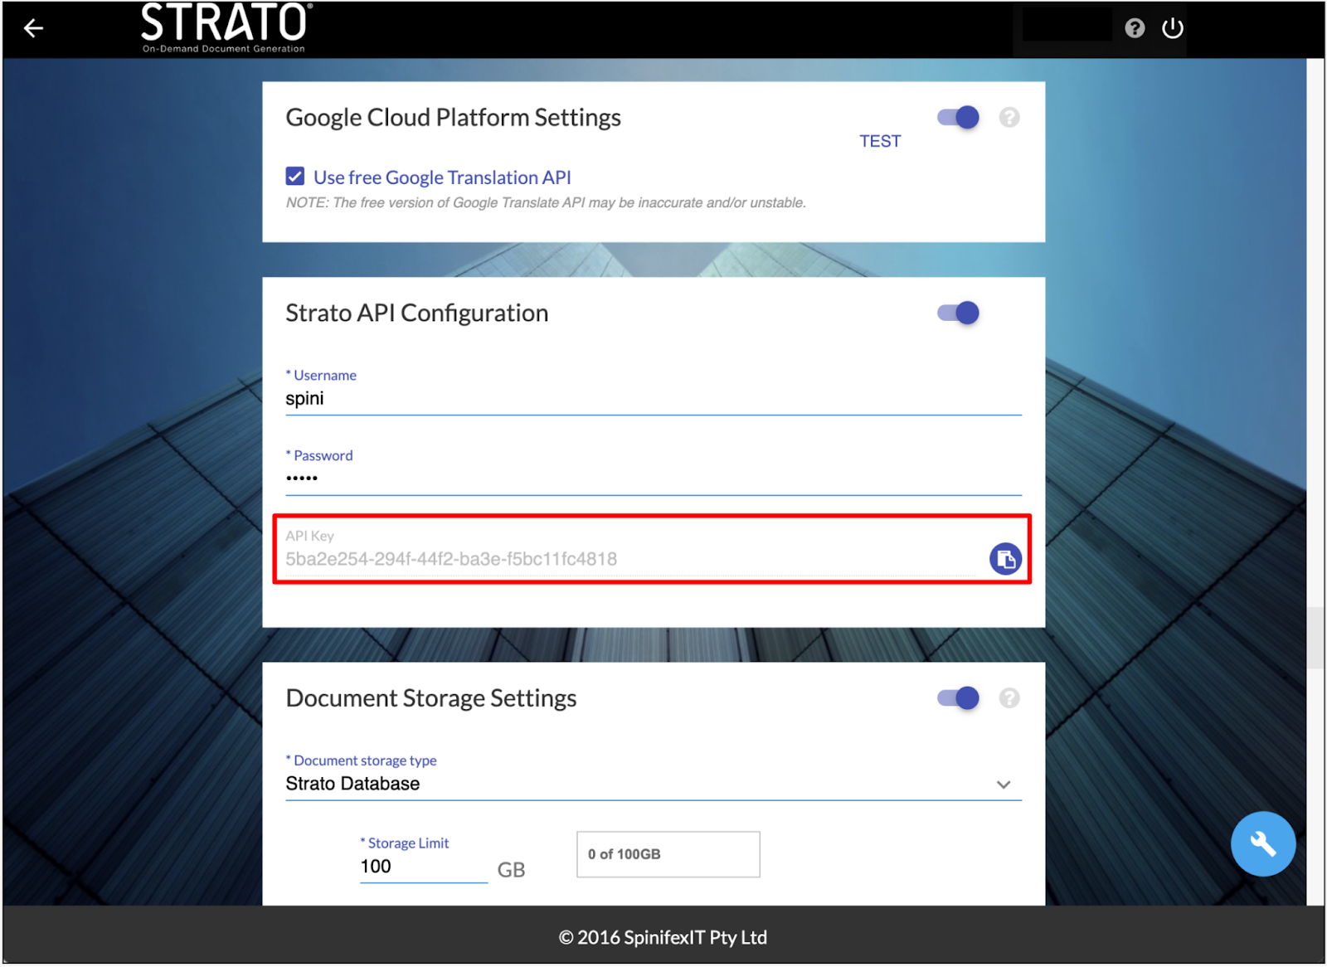Uncheck Use free Google Translation API
The height and width of the screenshot is (967, 1327).
click(295, 177)
